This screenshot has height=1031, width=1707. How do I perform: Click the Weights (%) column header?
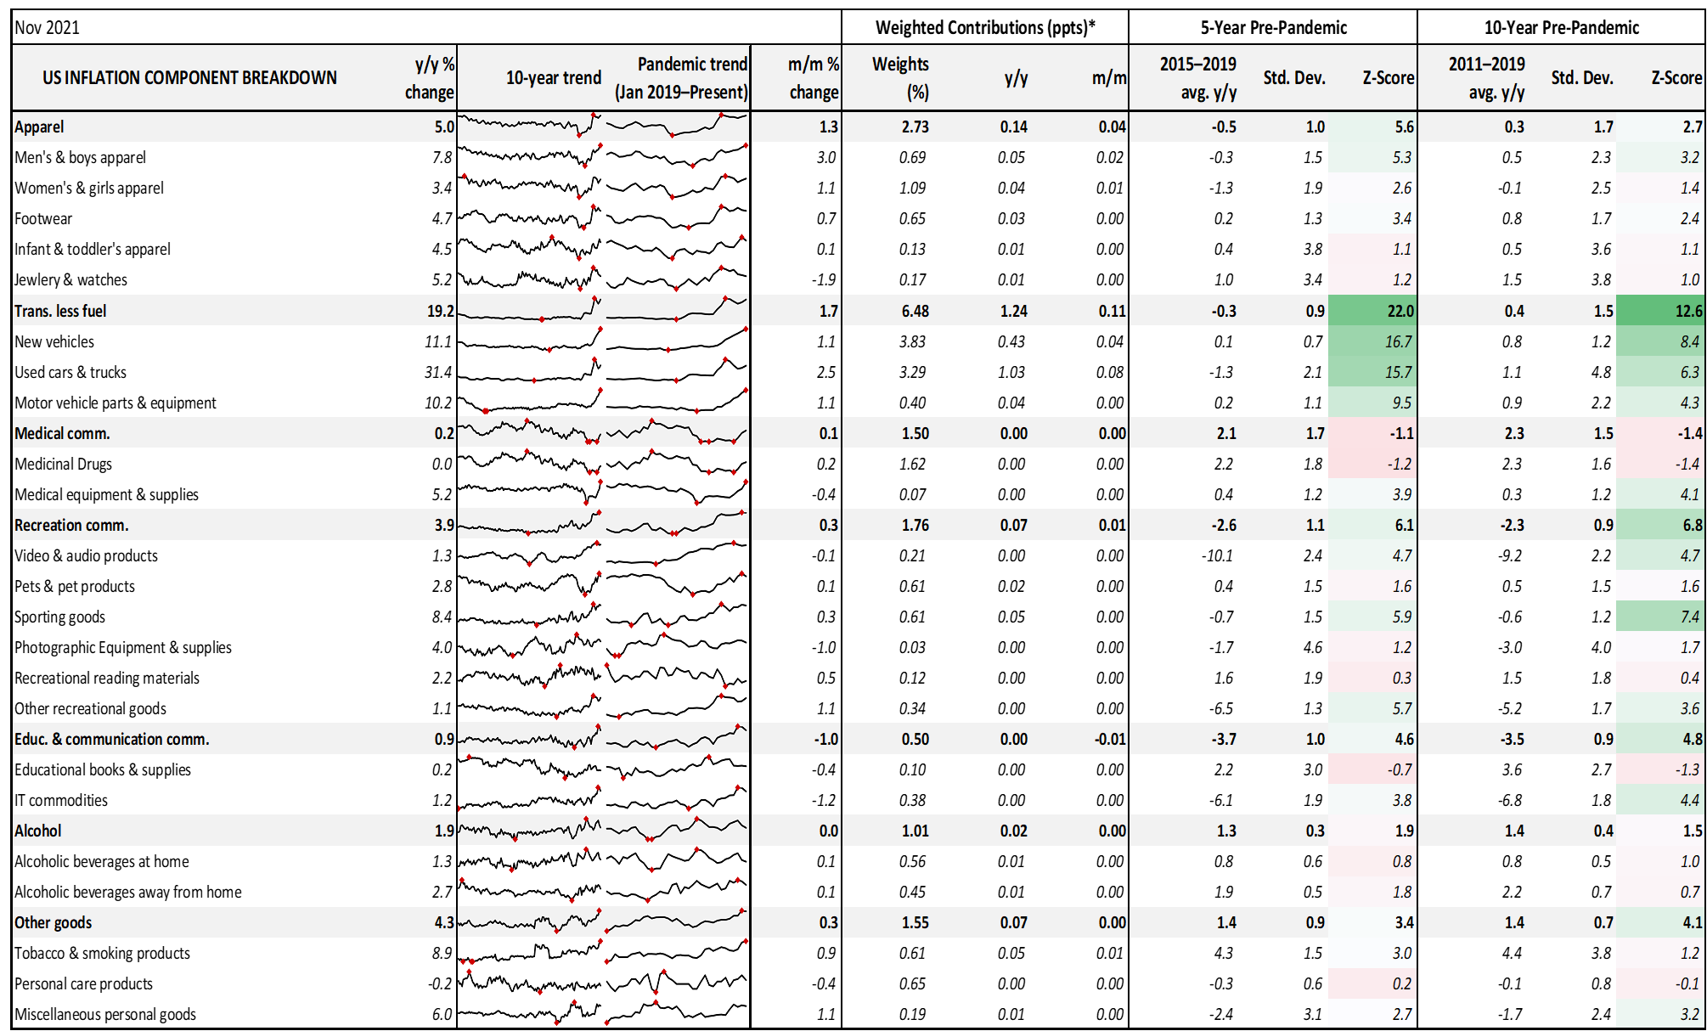900,77
